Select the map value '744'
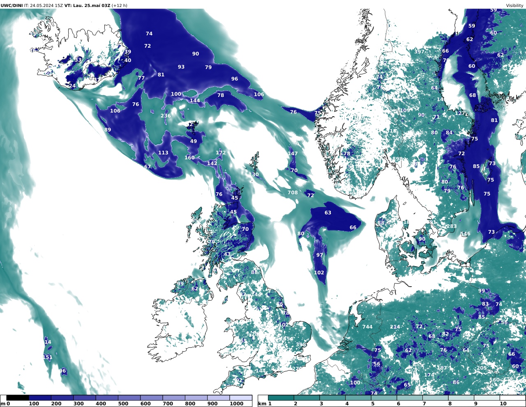This screenshot has width=526, height=407. point(367,327)
